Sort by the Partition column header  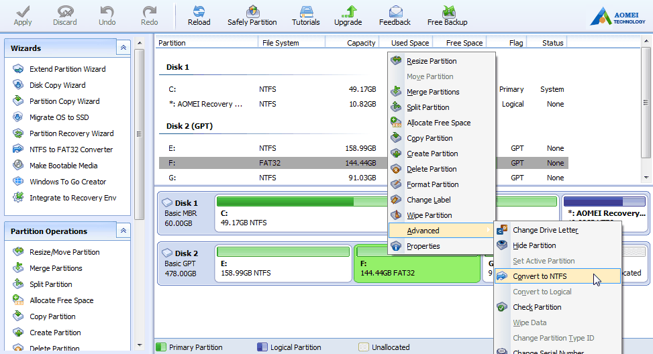[207, 43]
